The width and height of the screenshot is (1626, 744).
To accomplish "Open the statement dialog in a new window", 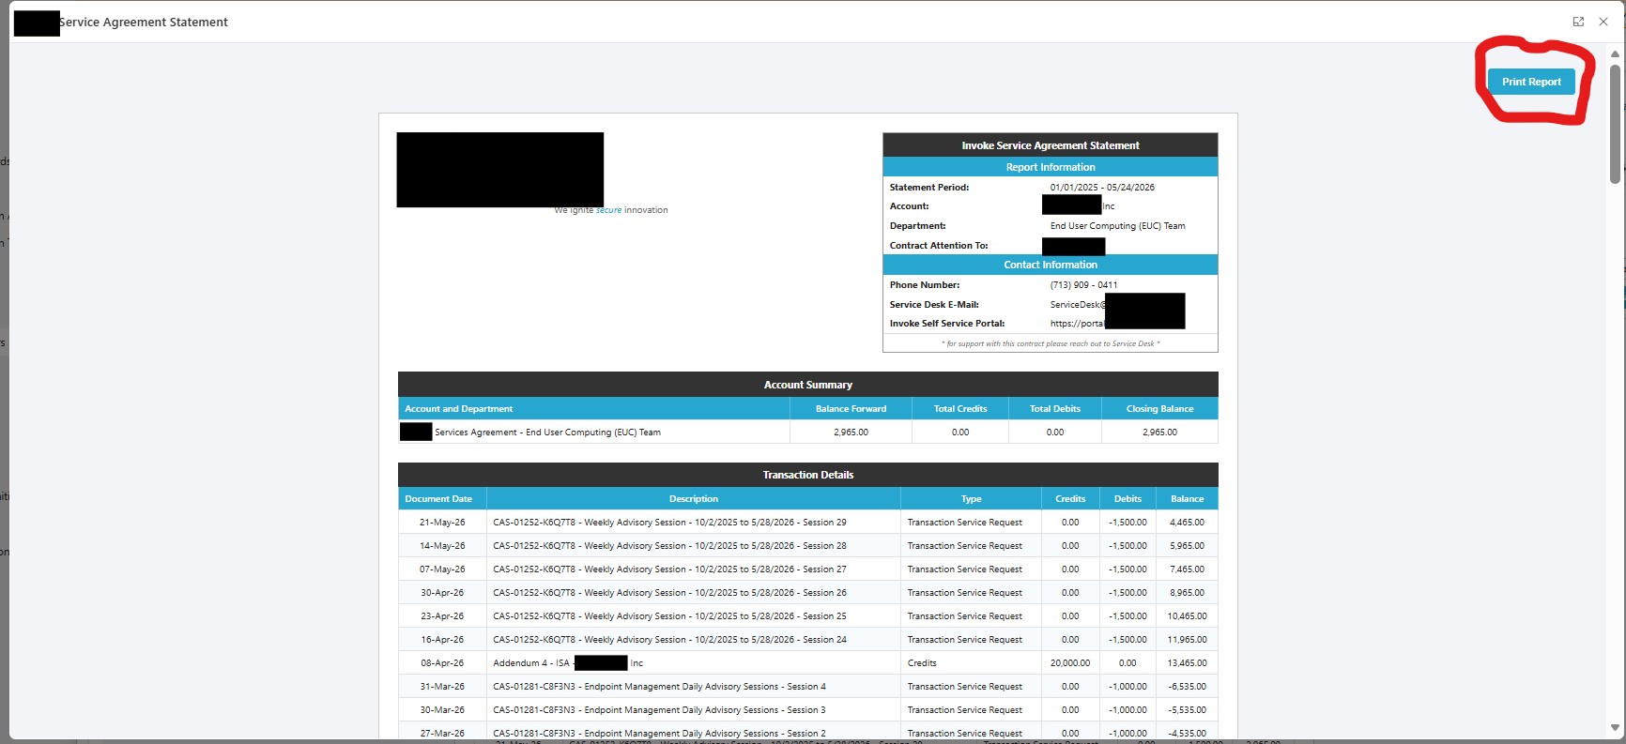I will pyautogui.click(x=1578, y=22).
